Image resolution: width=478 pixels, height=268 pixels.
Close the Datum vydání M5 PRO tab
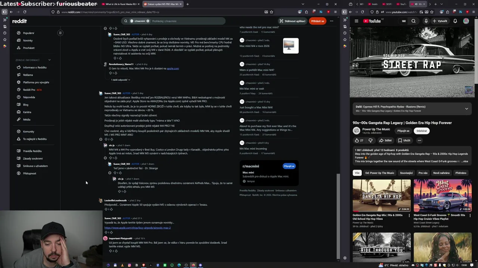181,4
